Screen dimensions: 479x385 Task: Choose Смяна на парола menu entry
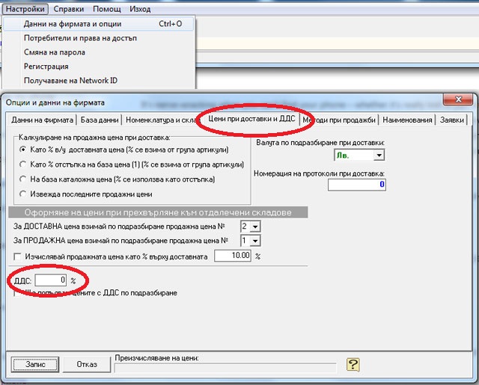point(55,52)
